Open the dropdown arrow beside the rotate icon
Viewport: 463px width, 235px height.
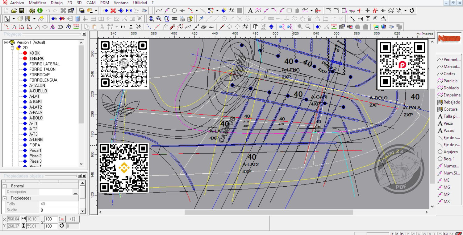(x=406, y=10)
